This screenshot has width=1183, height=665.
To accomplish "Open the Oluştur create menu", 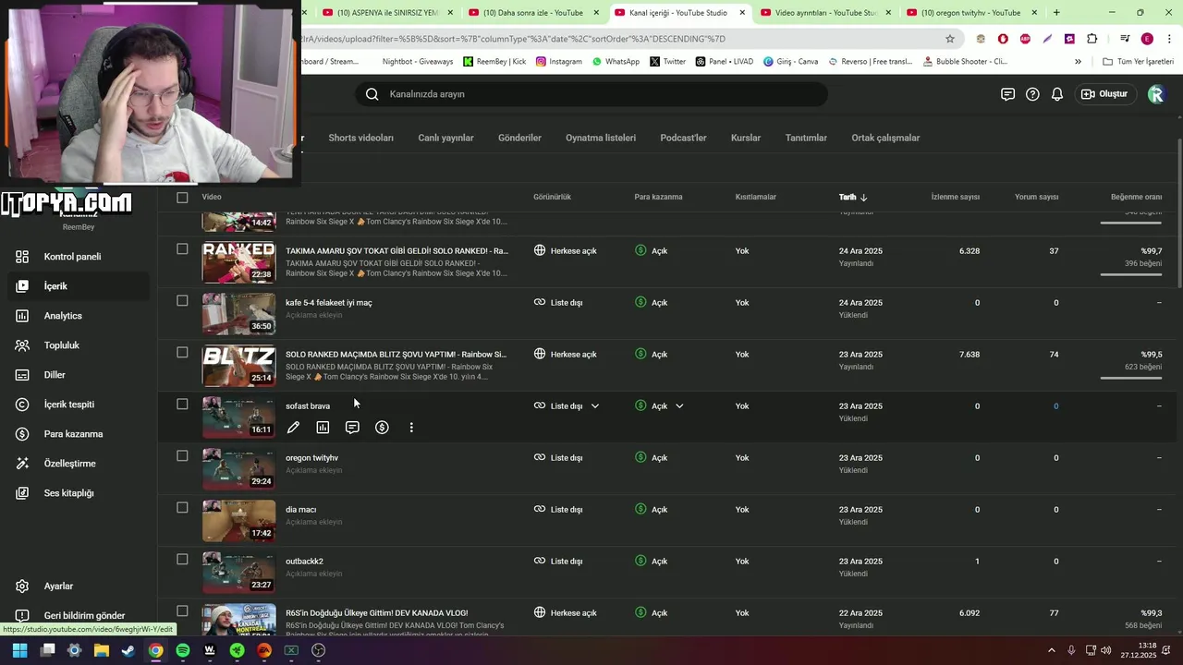I will tap(1104, 94).
